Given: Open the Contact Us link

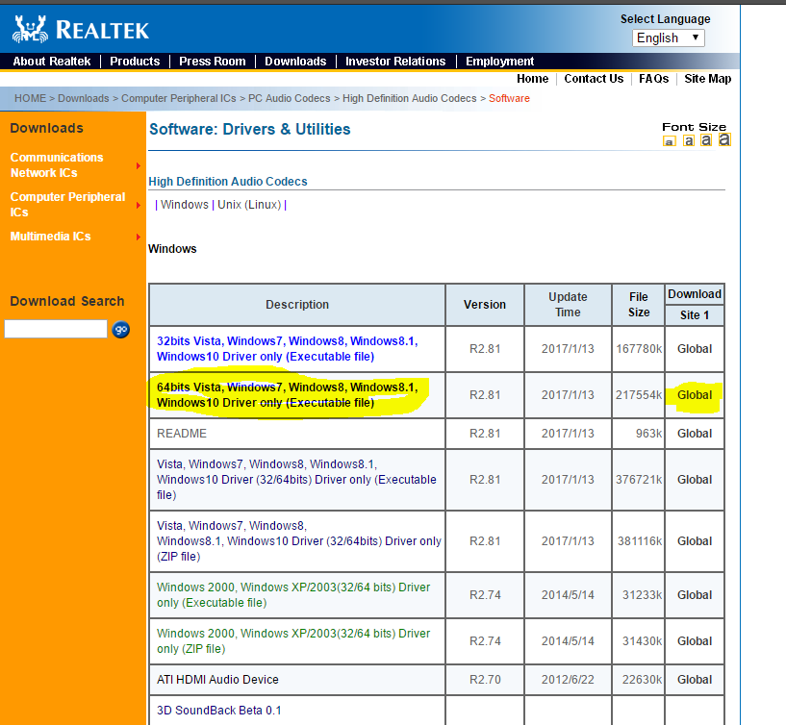Looking at the screenshot, I should pyautogui.click(x=594, y=79).
